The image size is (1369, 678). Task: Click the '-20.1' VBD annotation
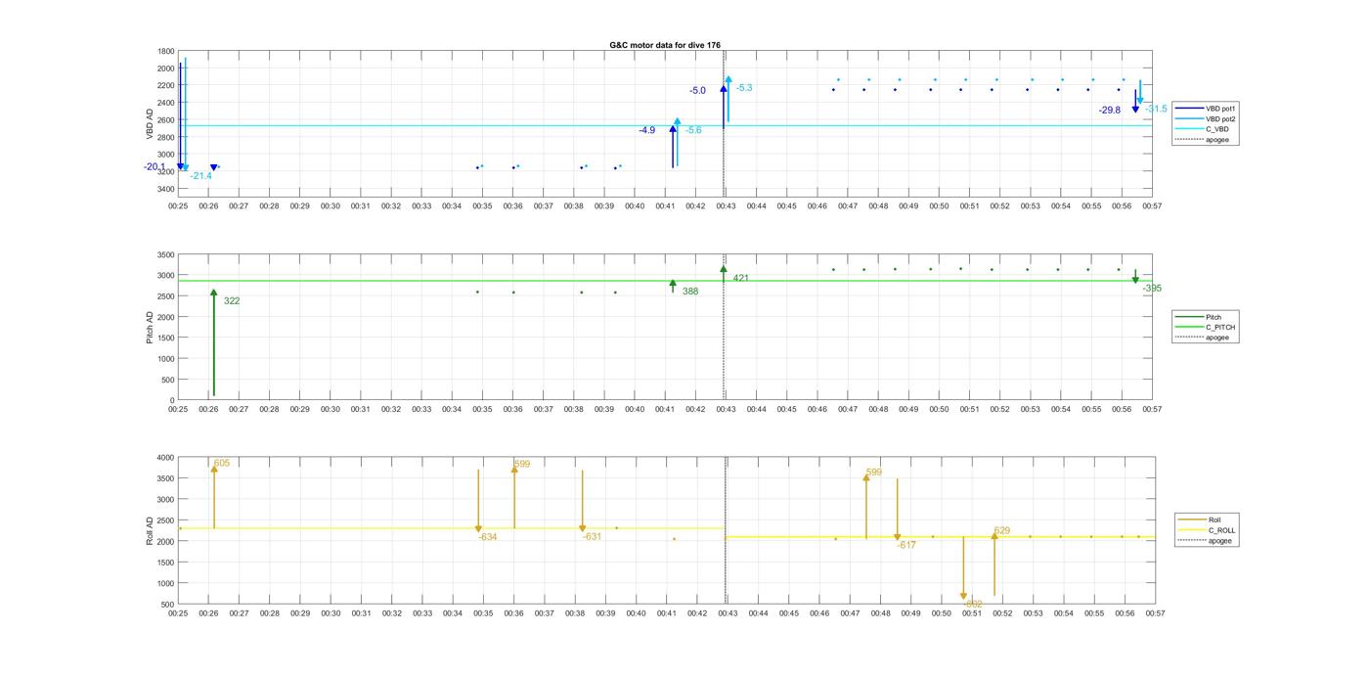click(x=155, y=167)
